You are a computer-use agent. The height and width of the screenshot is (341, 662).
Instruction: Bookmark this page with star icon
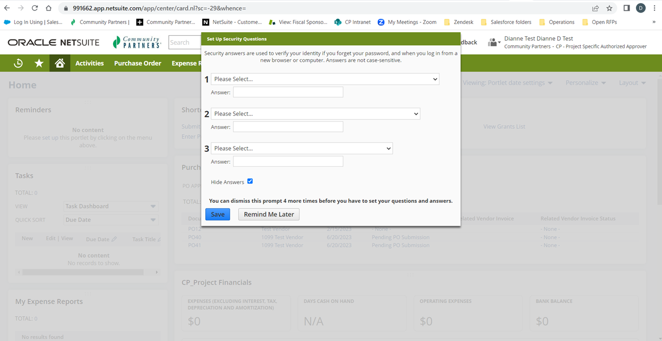coord(609,8)
